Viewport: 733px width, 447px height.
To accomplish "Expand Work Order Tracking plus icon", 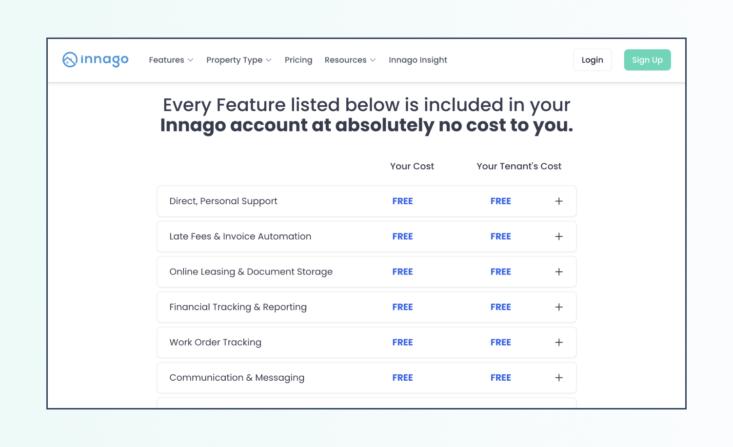I will point(559,342).
